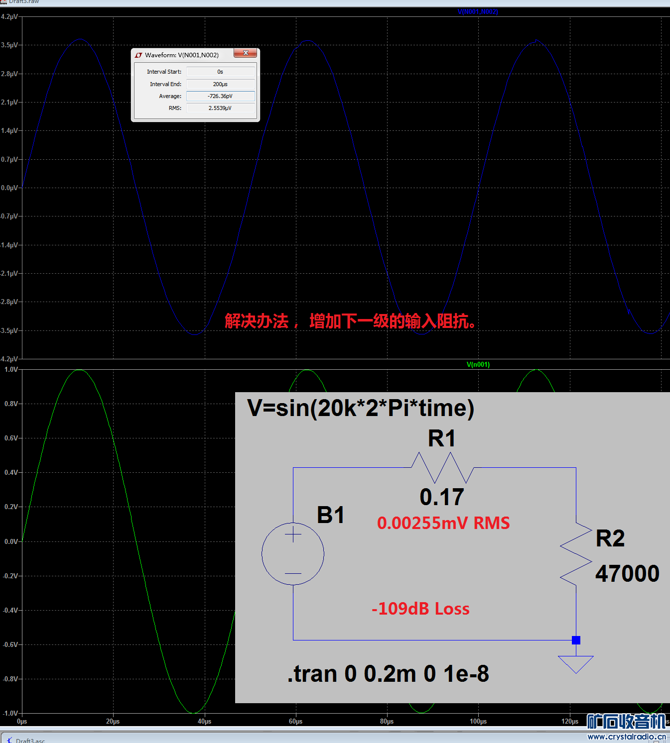Screen dimensions: 670x743
Task: Select the Average value field showing -726.36pV
Action: (x=220, y=96)
